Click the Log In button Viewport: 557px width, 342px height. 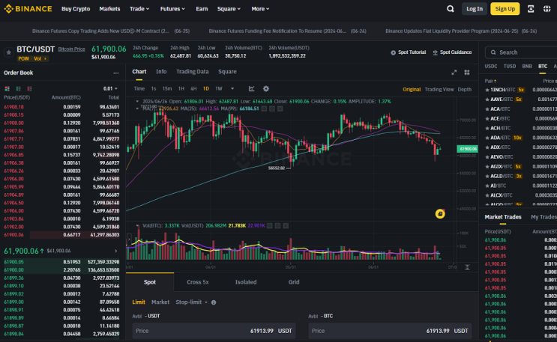pyautogui.click(x=475, y=9)
